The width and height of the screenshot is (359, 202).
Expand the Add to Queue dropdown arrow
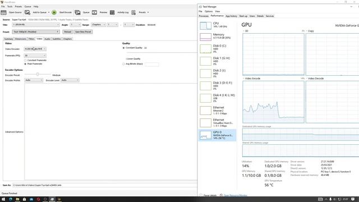click(49, 12)
